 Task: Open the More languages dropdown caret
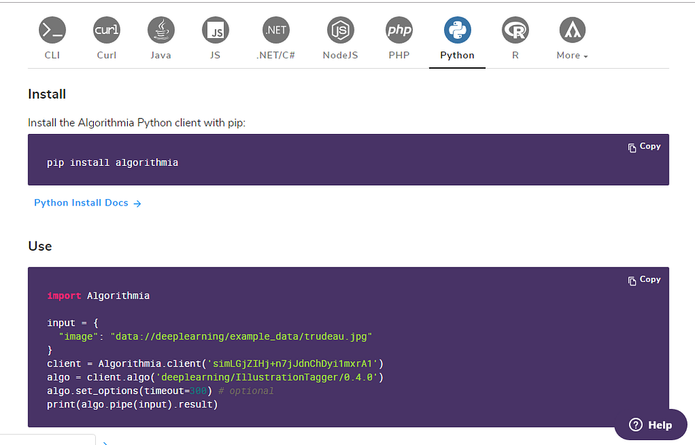[x=585, y=56]
